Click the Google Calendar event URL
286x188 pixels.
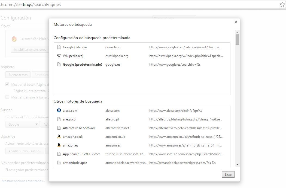185,47
